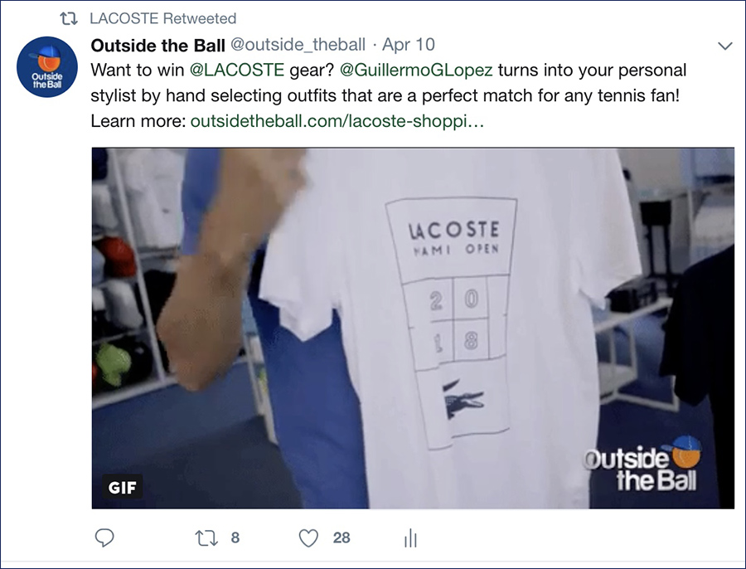The image size is (746, 569).
Task: Click the Outside the Ball watermark logo in GIF
Action: point(642,464)
